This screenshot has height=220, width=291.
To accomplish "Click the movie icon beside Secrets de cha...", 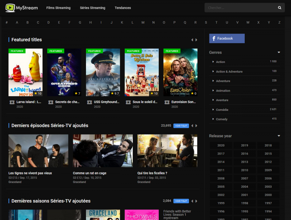I will pos(51,102).
